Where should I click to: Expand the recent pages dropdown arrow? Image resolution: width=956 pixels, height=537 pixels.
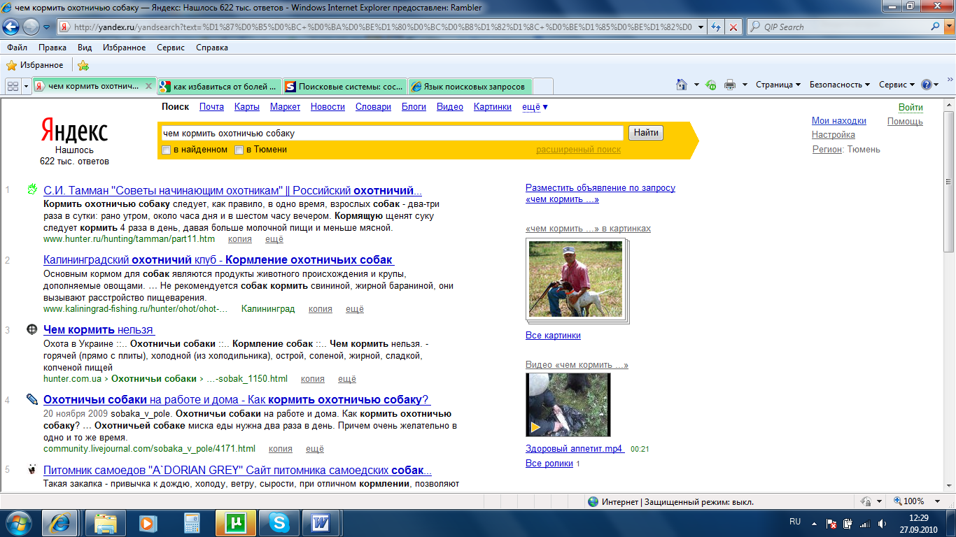point(46,27)
